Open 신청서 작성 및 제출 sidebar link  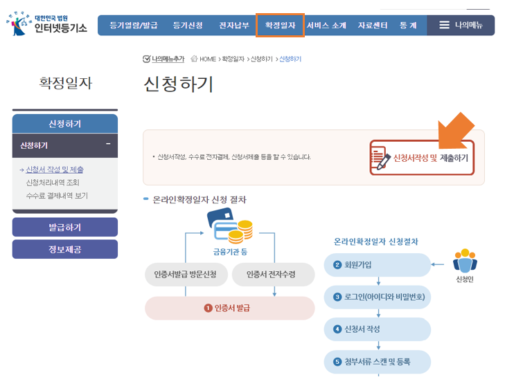tap(55, 169)
